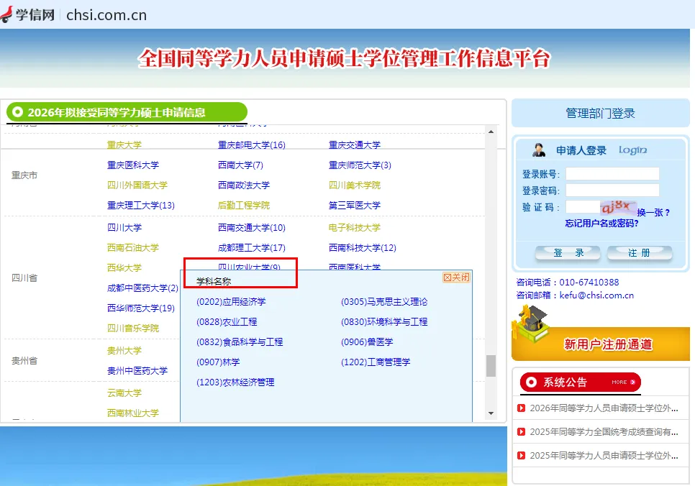
Task: Open 重庆师范大学(3)
Action: pos(360,165)
